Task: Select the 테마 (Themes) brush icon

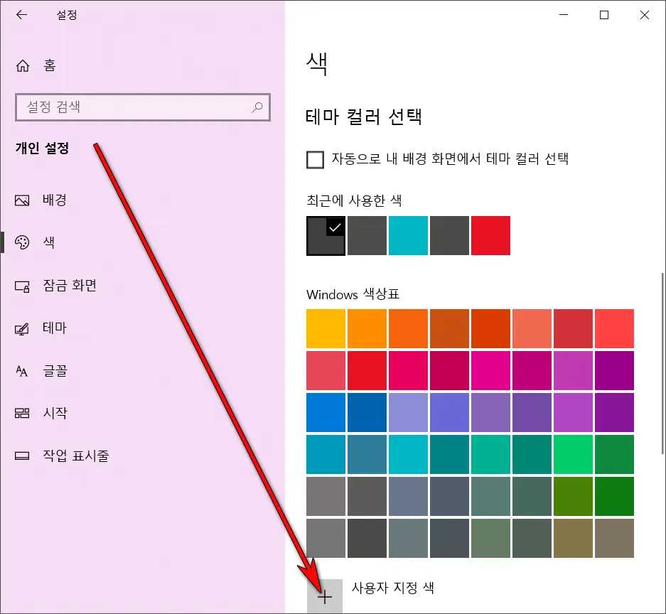Action: pos(23,328)
